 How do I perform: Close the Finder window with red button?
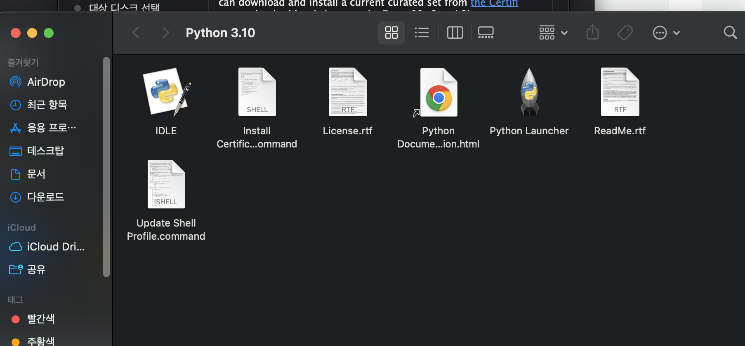[16, 33]
